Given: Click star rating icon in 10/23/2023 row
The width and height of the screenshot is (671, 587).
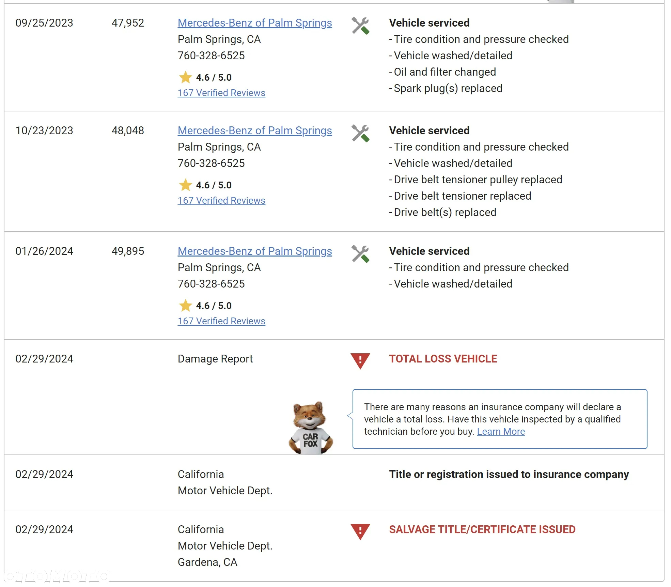Looking at the screenshot, I should click(186, 185).
